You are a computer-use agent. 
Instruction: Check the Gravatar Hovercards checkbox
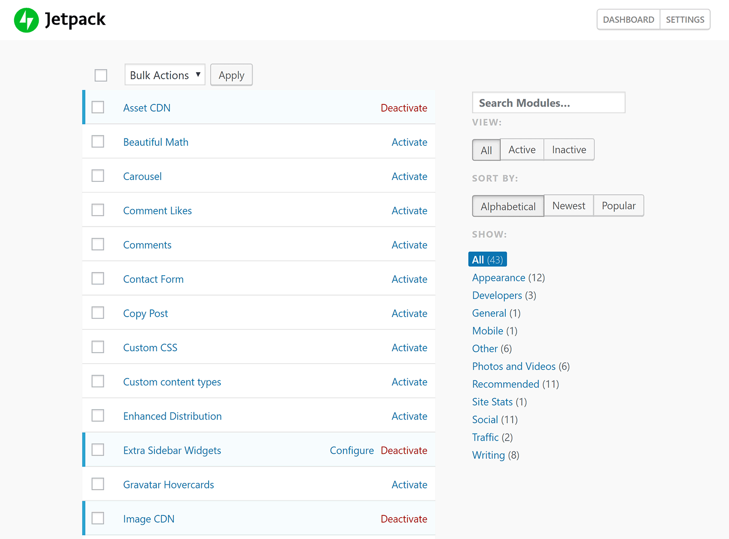coord(98,484)
